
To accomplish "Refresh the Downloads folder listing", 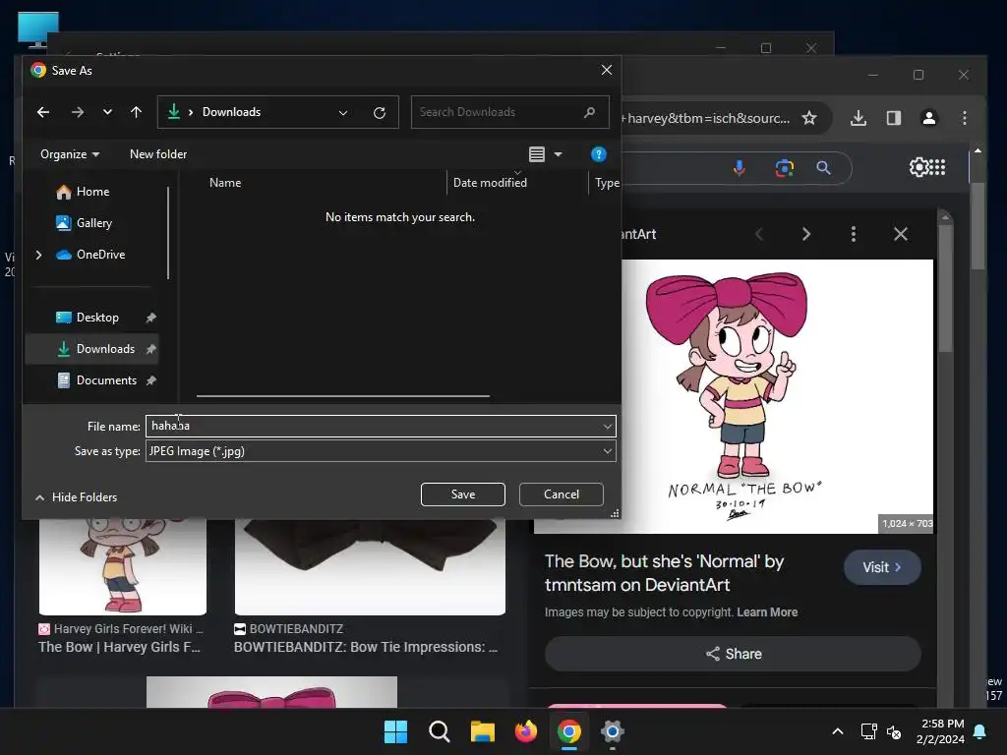I will pyautogui.click(x=380, y=113).
